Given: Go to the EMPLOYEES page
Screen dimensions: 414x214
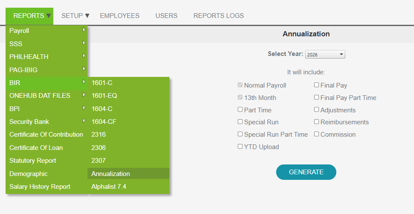Looking at the screenshot, I should point(120,16).
